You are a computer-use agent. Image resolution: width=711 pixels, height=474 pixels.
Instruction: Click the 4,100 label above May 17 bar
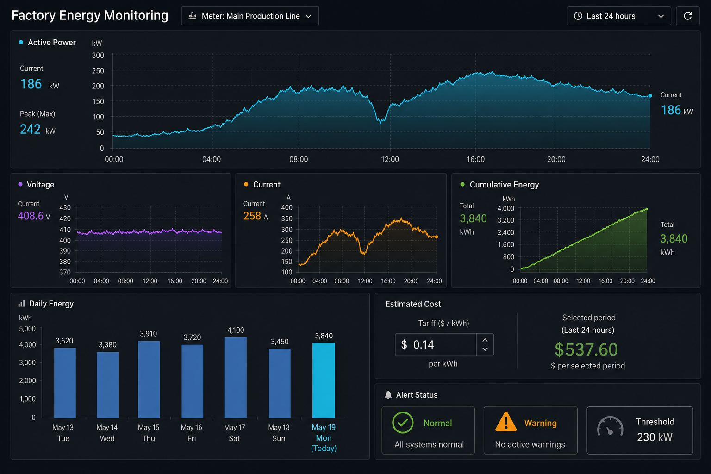click(236, 330)
